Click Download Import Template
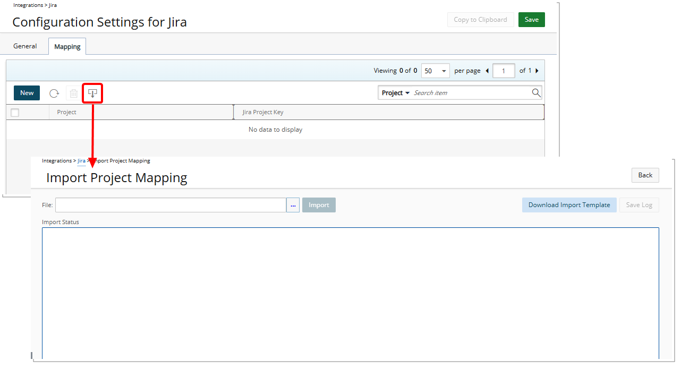This screenshot has width=681, height=368. coord(569,204)
